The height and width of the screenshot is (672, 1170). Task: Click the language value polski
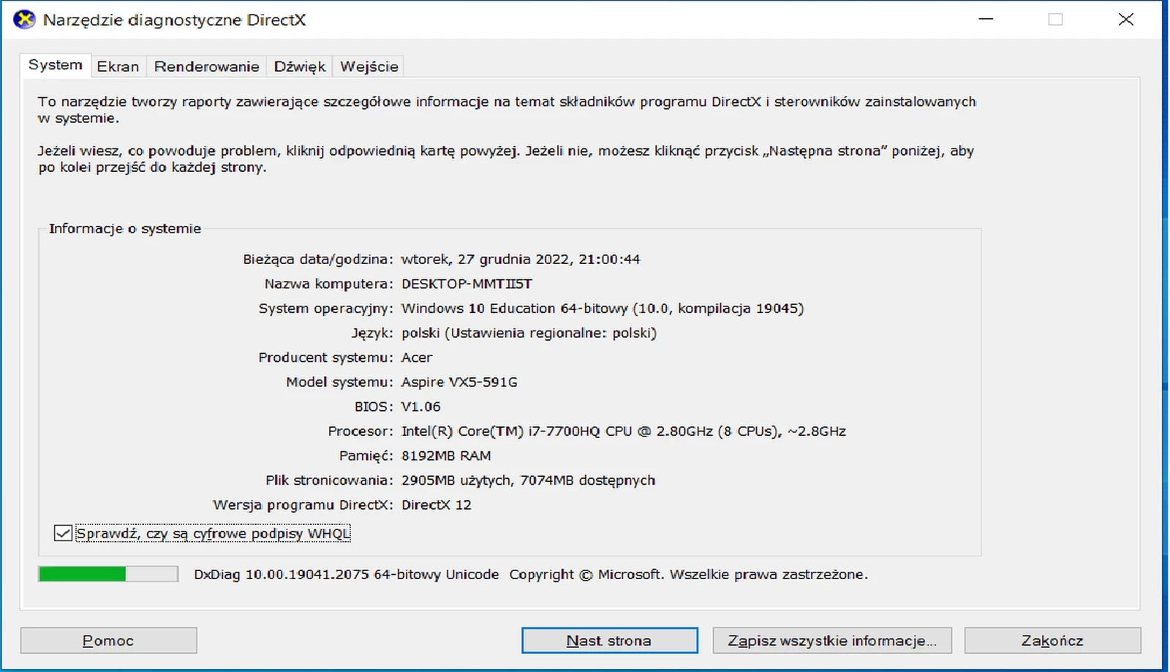(529, 333)
